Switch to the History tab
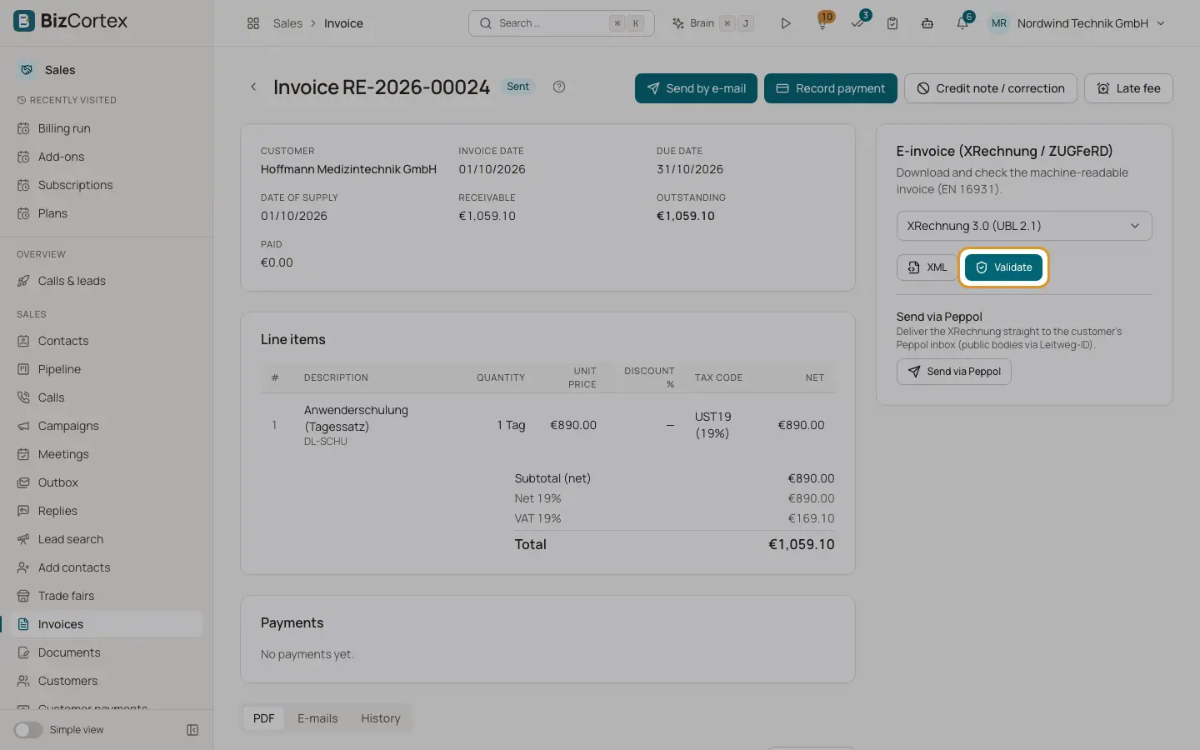 [381, 718]
